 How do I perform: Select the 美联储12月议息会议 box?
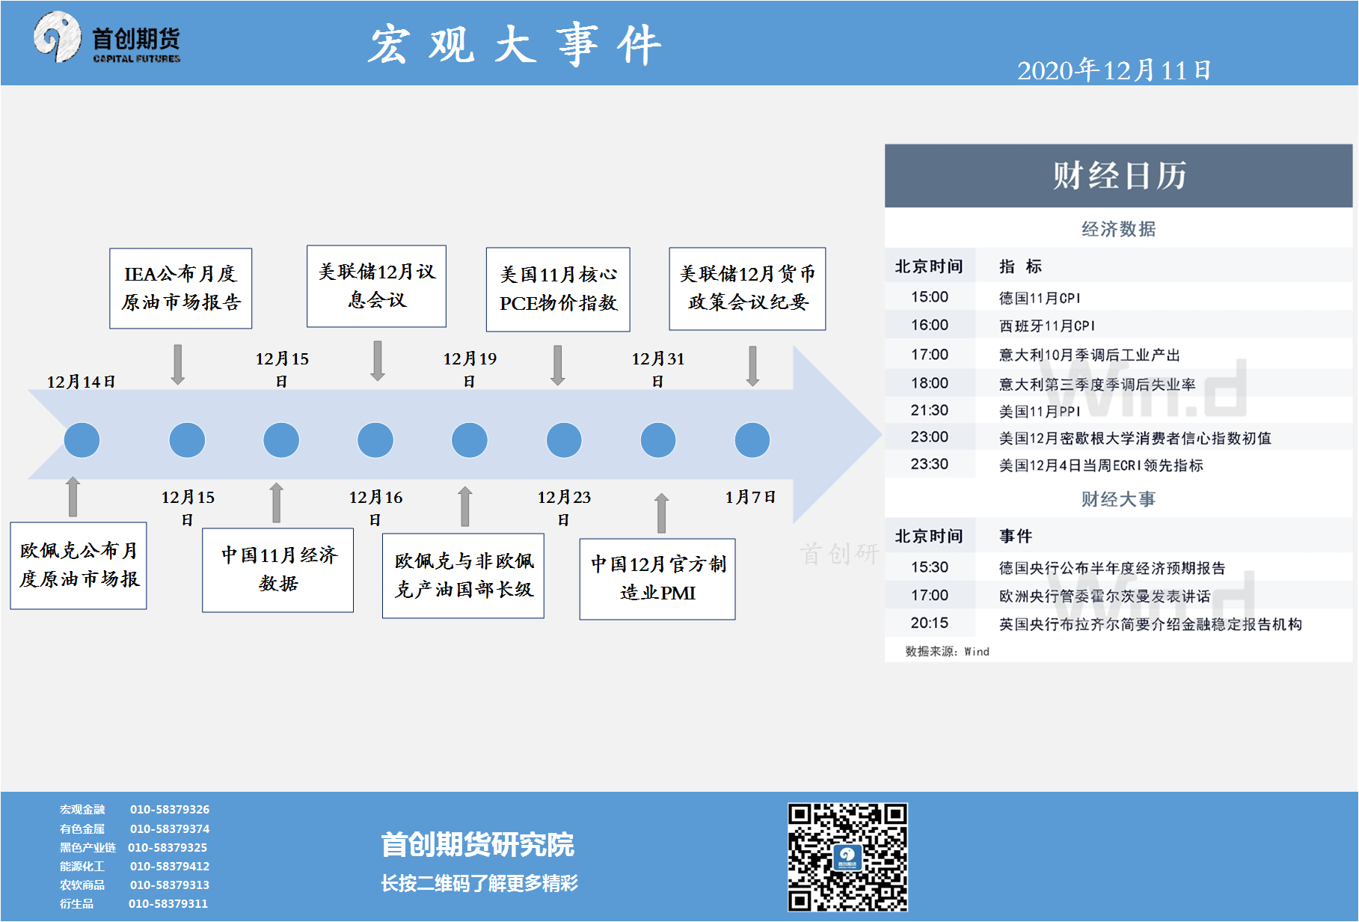pos(376,286)
